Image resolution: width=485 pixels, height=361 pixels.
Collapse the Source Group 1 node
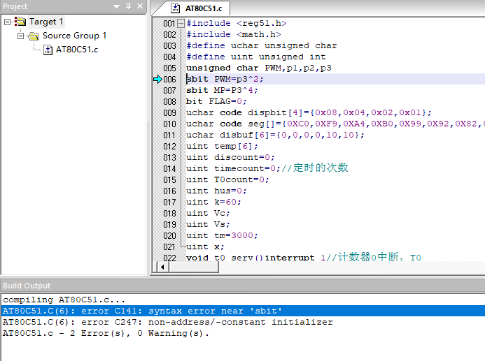point(20,36)
